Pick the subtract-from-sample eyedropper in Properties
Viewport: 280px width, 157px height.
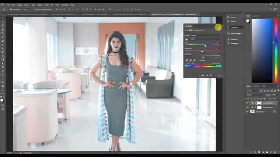pos(194,61)
